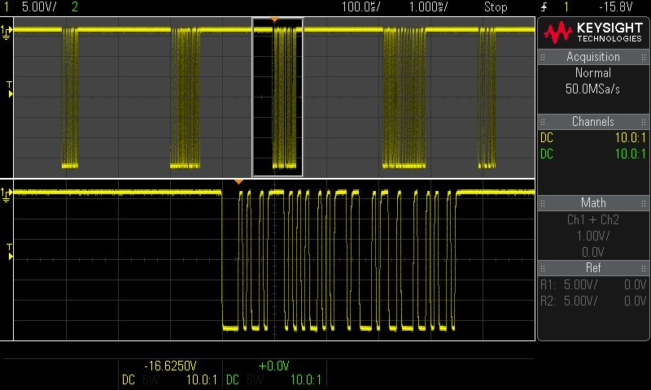Click the Keysight Technologies logo
Screen dimensions: 651x390
593,32
